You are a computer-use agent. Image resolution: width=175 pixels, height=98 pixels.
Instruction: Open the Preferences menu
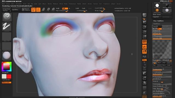(72, 4)
